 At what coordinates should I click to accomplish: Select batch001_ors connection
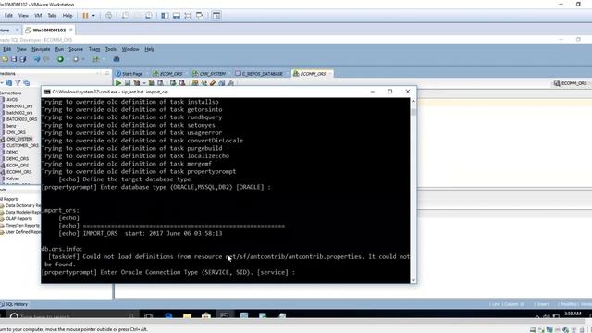point(19,106)
